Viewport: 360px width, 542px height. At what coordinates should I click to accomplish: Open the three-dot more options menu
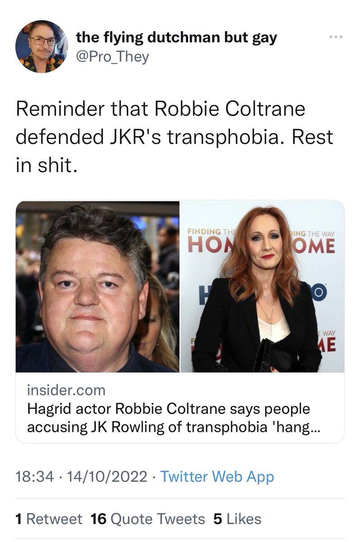334,37
